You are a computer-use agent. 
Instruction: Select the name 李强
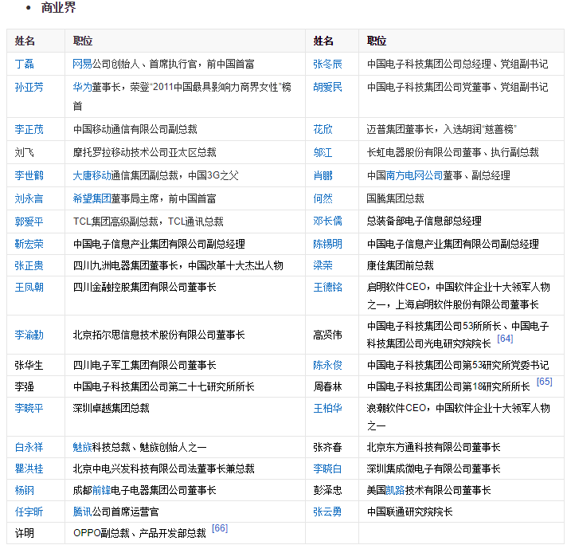click(x=24, y=387)
